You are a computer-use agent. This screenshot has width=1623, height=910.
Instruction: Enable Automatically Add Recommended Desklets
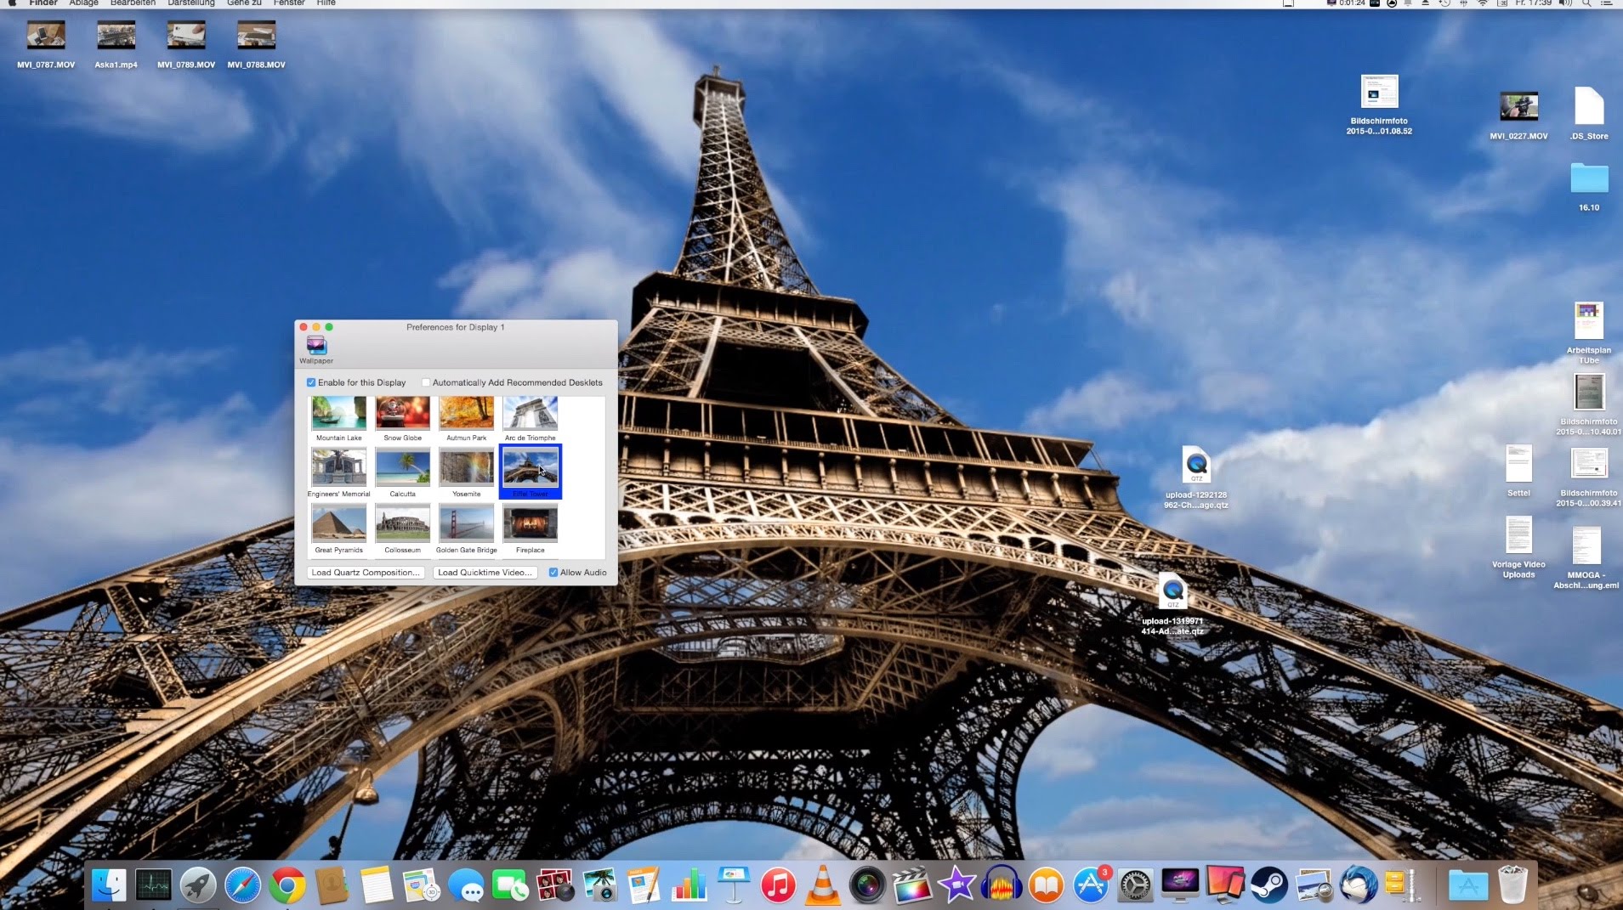click(x=426, y=382)
